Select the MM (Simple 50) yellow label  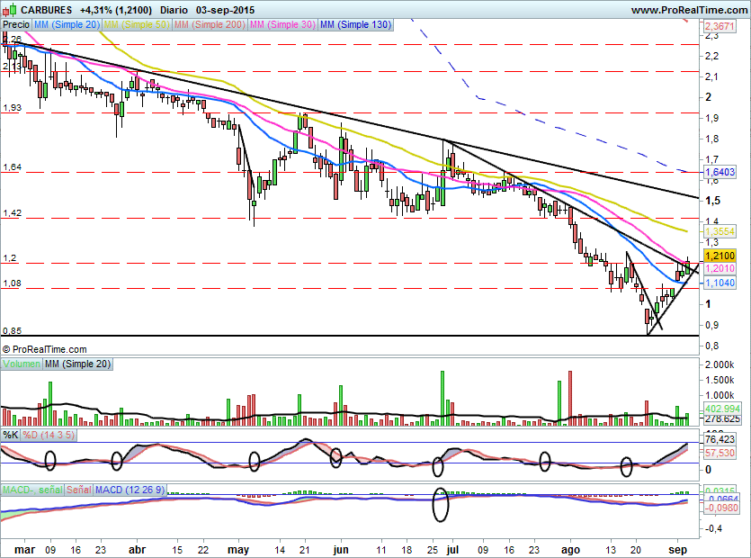click(137, 25)
